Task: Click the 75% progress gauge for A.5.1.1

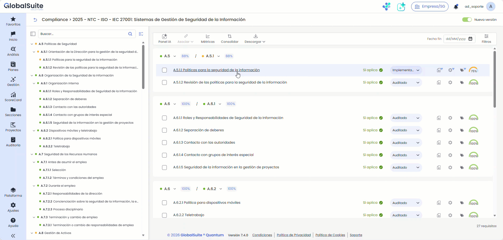Action: [473, 70]
